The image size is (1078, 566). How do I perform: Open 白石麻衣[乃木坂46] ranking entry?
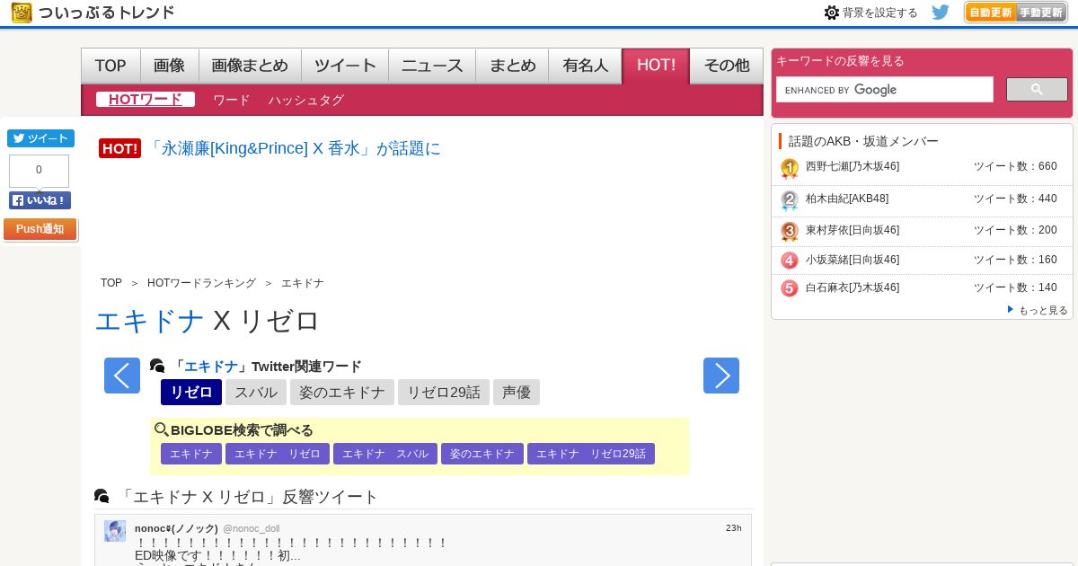(853, 287)
